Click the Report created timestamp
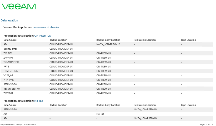This screenshot has width=216, height=126. click(18, 124)
